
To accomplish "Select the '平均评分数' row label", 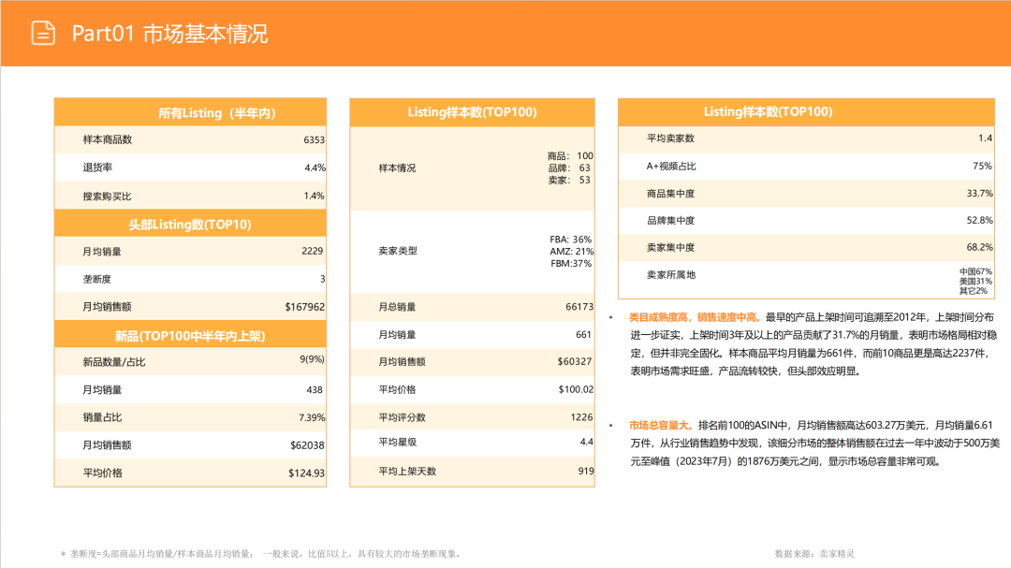I will click(x=402, y=417).
